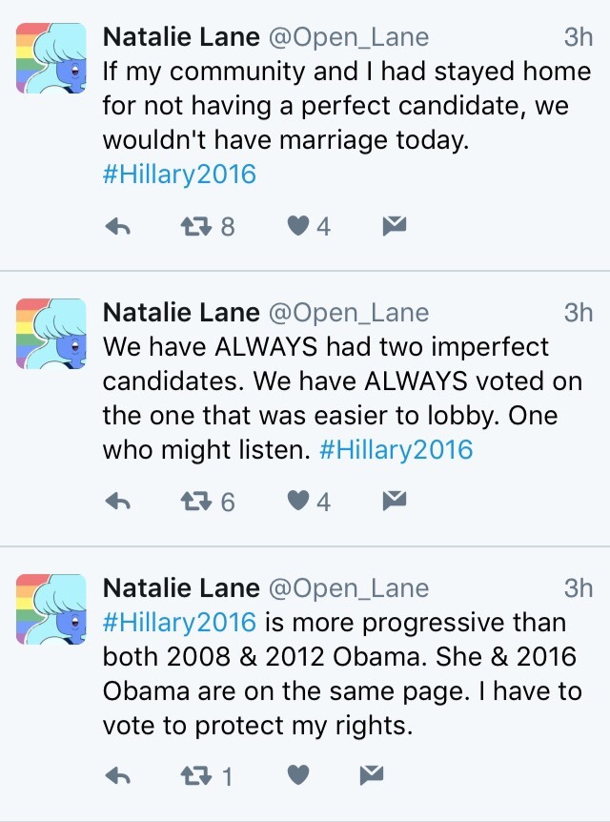Message the 'protect my rights' tweet

coord(371,776)
